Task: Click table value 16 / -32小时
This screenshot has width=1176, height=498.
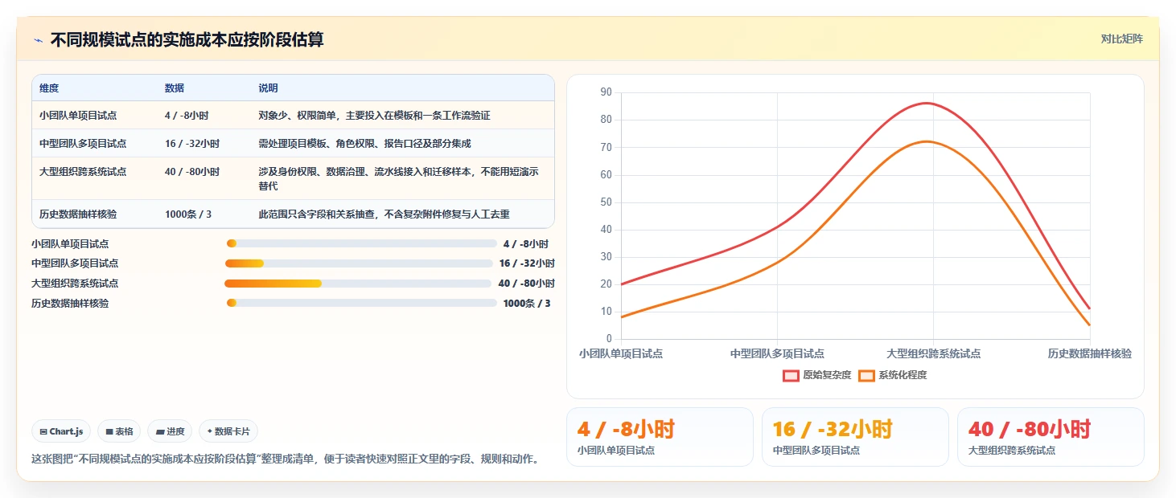Action: (x=192, y=144)
